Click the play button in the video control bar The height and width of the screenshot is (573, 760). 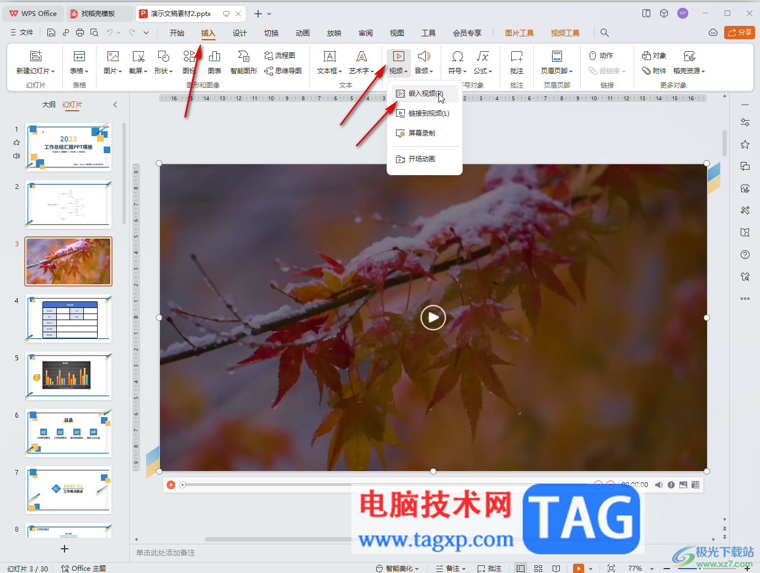[171, 485]
